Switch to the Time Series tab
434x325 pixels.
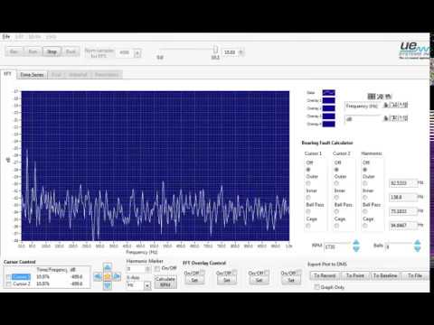pos(32,75)
